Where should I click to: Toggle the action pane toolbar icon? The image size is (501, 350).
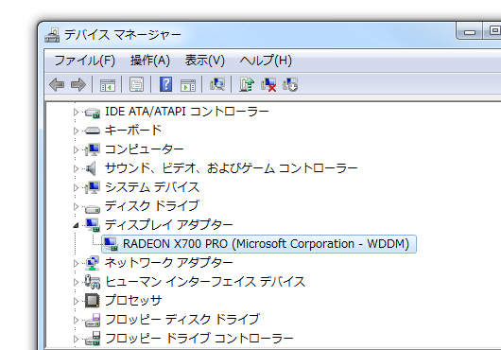(188, 85)
